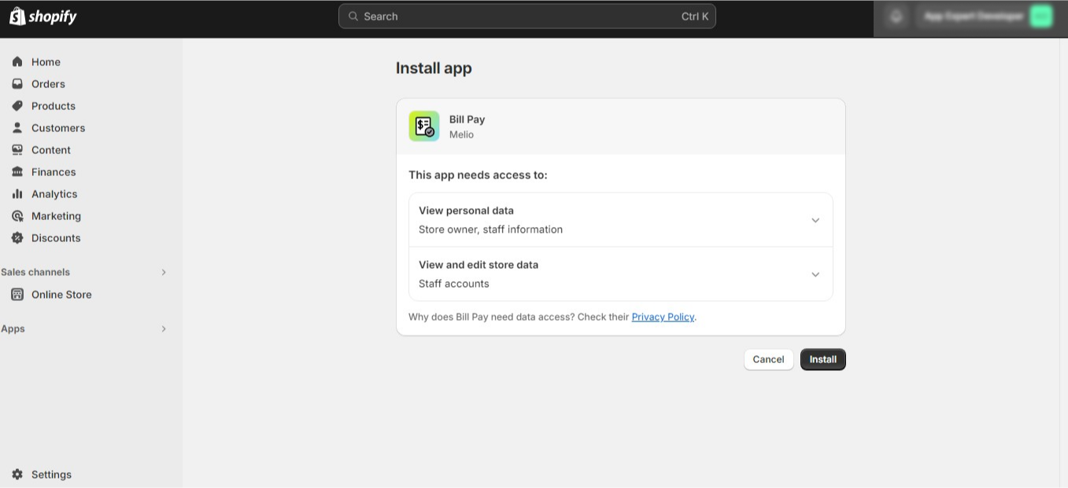The width and height of the screenshot is (1068, 488).
Task: Expand the View personal data chevron
Action: tap(815, 220)
